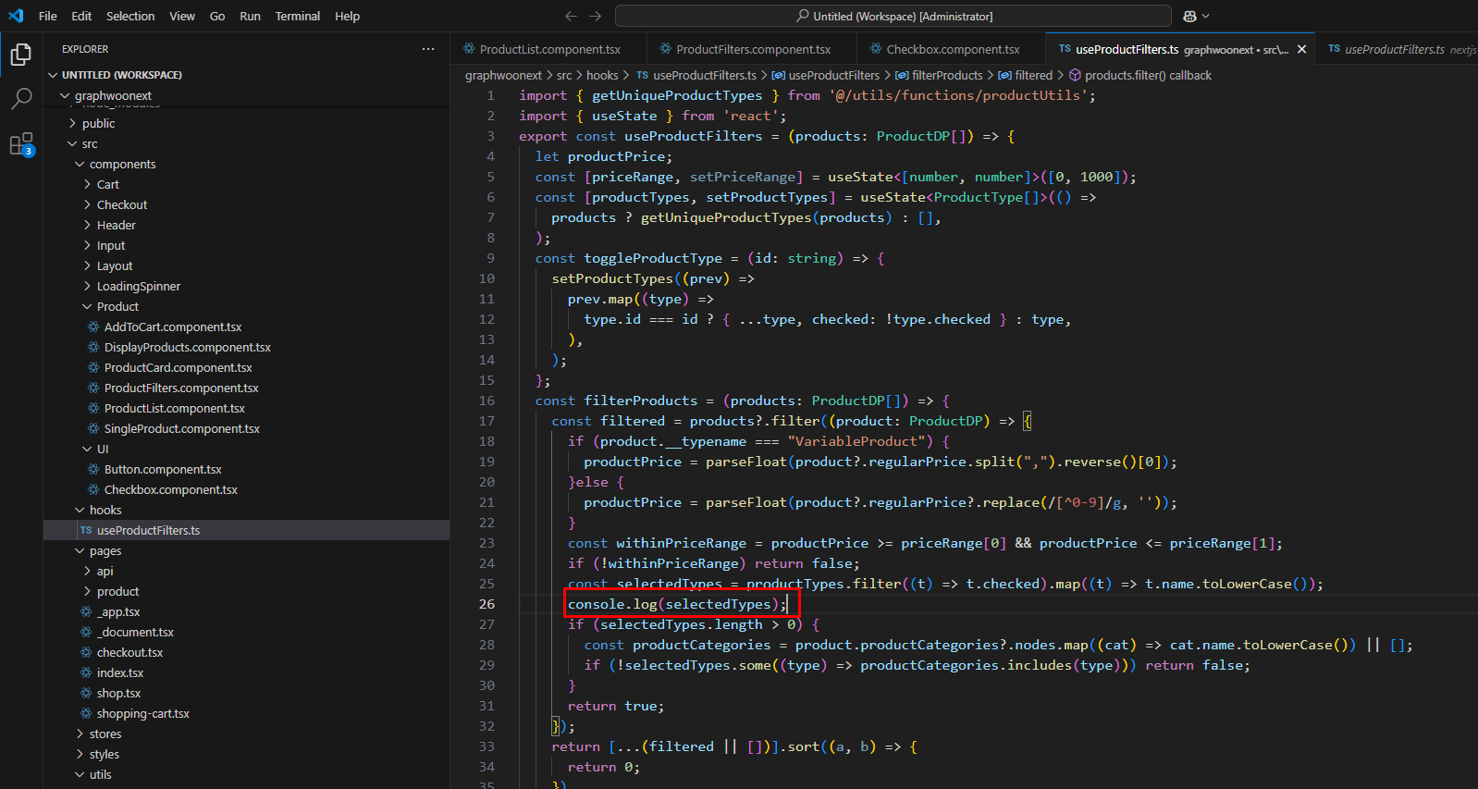The width and height of the screenshot is (1478, 789).
Task: Open the Explorer view in activity bar
Action: [20, 55]
